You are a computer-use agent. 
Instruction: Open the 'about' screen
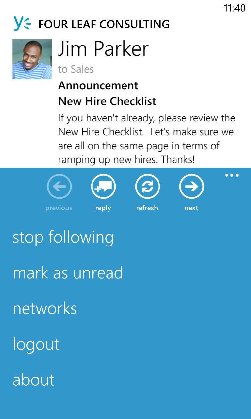pos(33,380)
